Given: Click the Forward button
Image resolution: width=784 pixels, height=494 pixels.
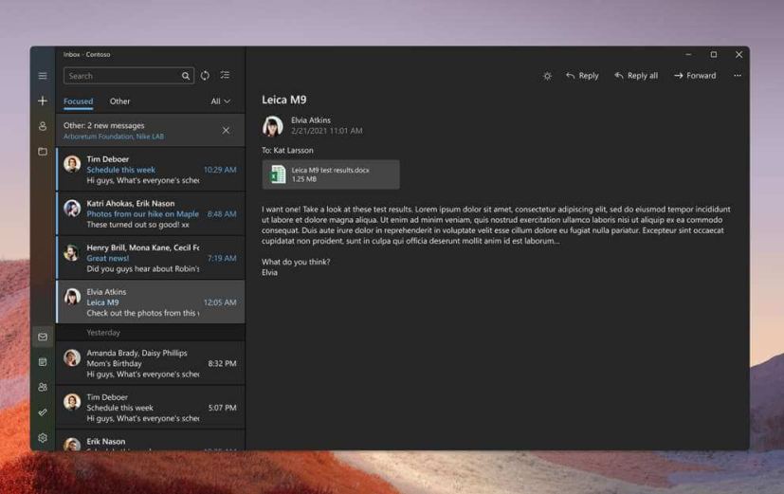Looking at the screenshot, I should (x=695, y=76).
